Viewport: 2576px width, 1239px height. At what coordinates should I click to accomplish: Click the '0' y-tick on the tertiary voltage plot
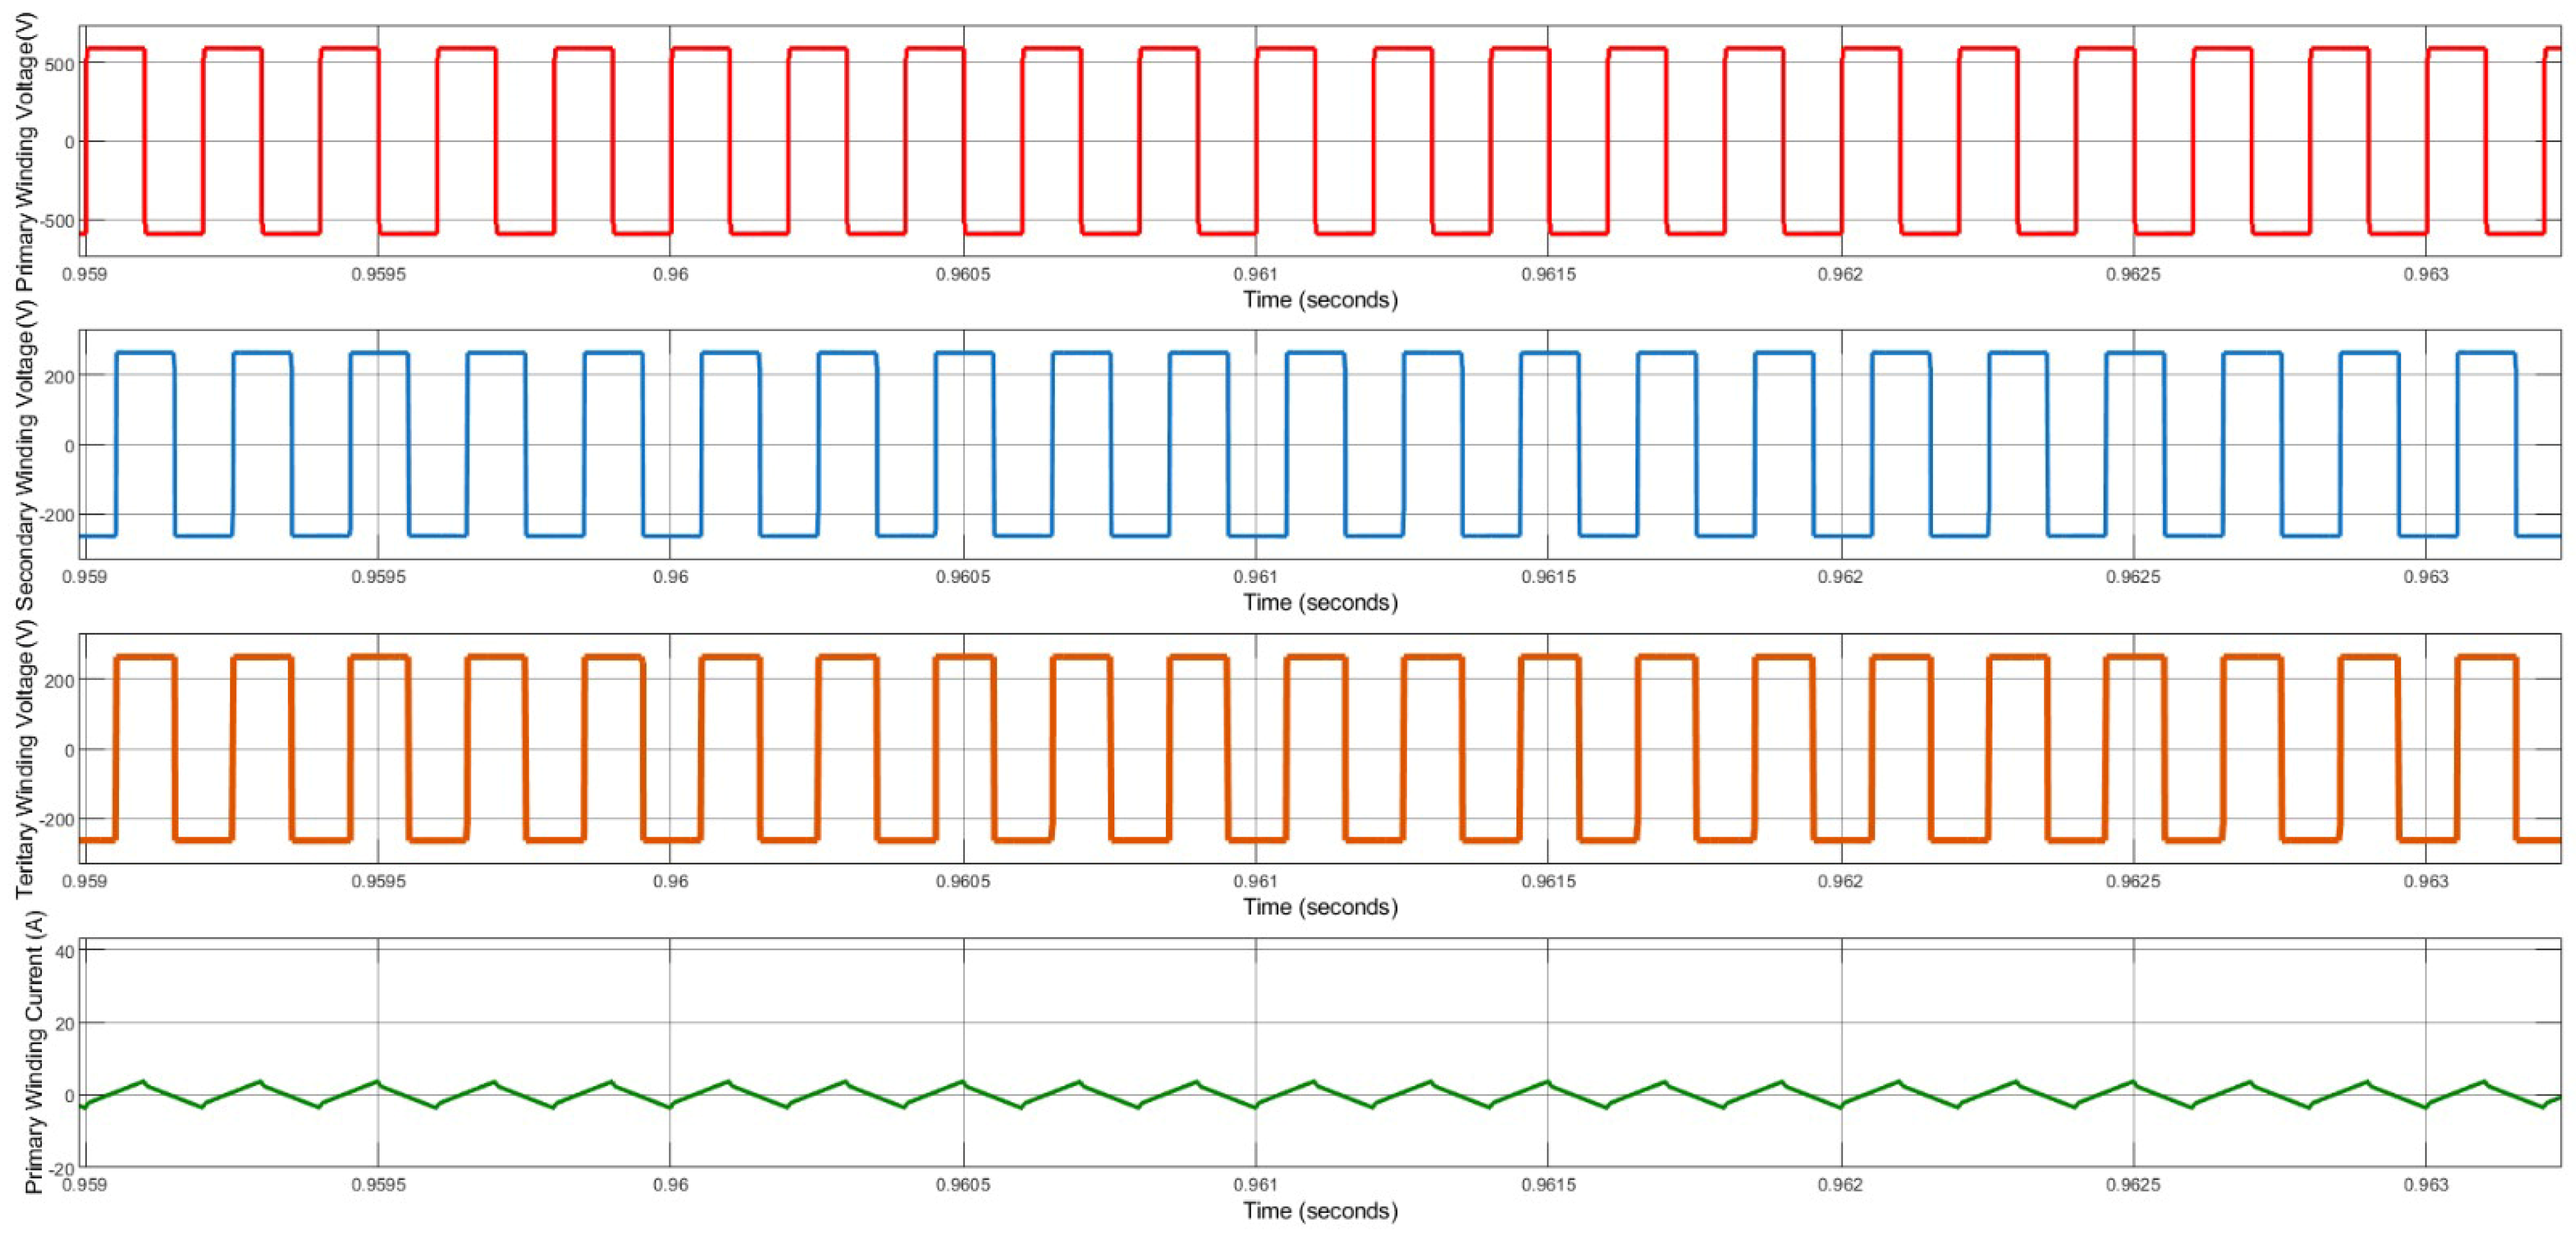point(70,750)
